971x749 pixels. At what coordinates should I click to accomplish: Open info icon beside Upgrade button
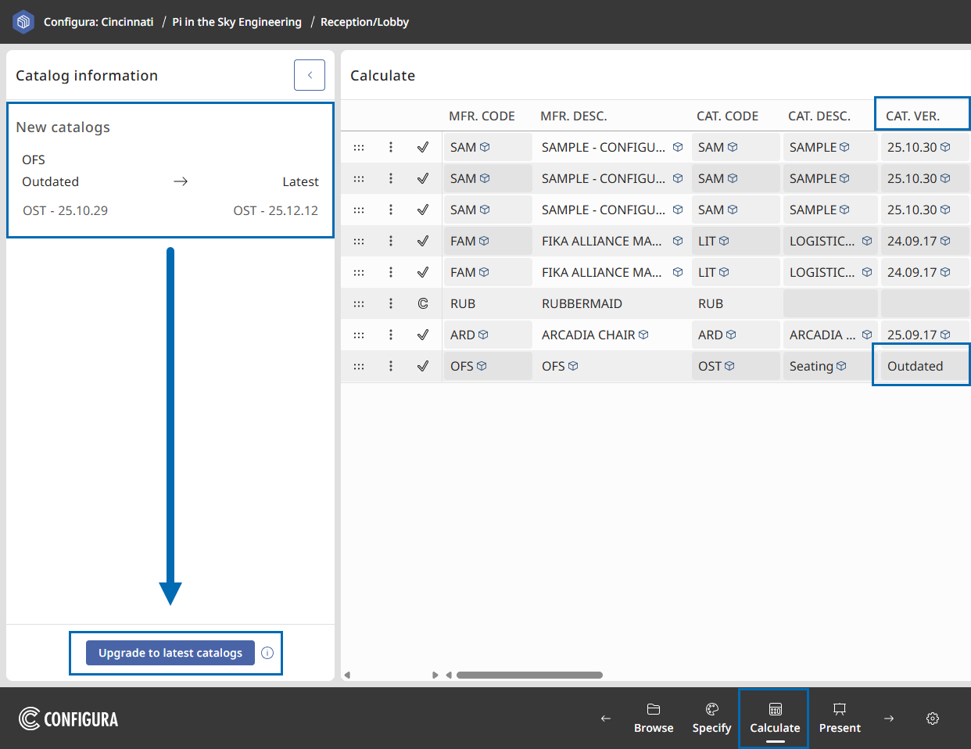coord(267,653)
